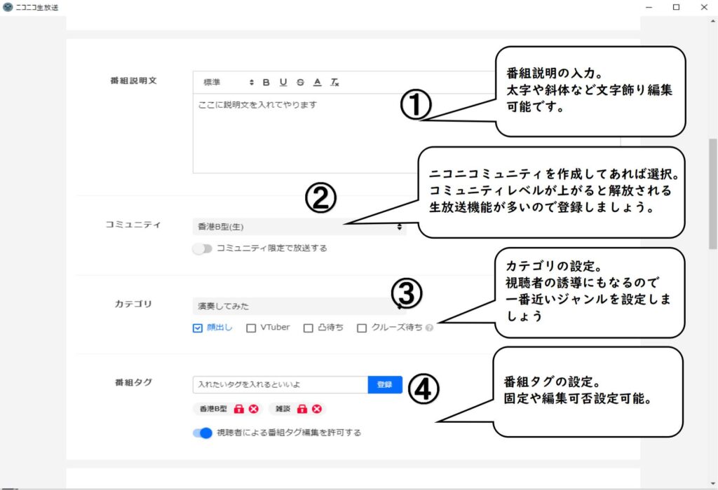Maximize the ニコニコ生放送 window
Screen dimensions: 718x490
pyautogui.click(x=677, y=7)
